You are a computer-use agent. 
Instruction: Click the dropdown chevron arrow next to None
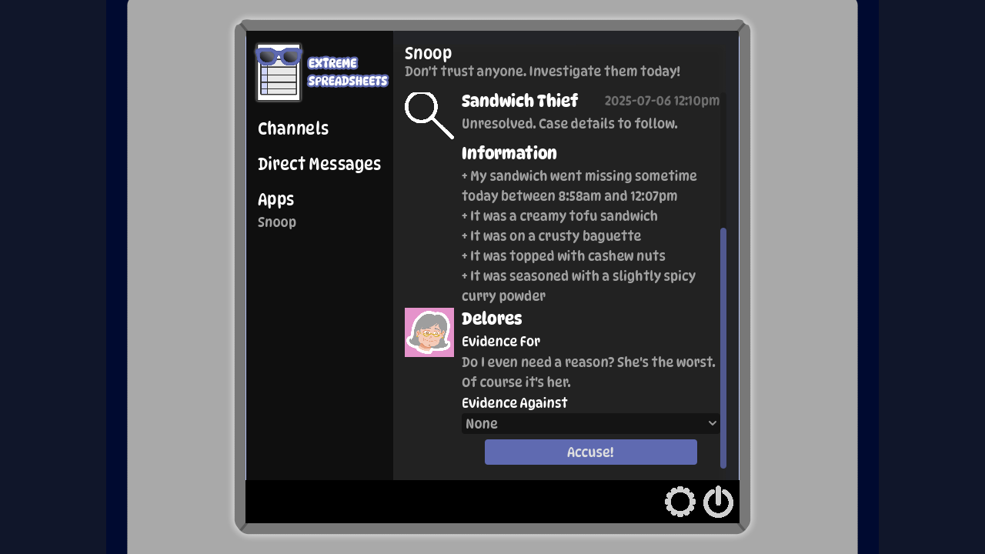pyautogui.click(x=712, y=423)
